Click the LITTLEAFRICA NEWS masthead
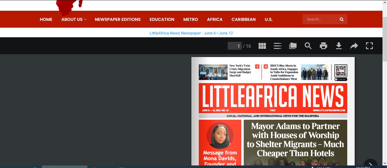 click(273, 96)
